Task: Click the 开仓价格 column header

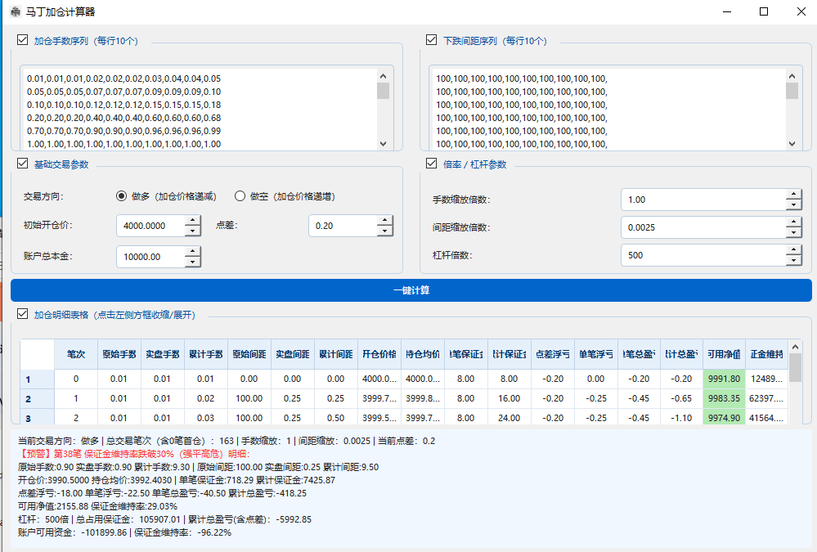Action: point(379,354)
